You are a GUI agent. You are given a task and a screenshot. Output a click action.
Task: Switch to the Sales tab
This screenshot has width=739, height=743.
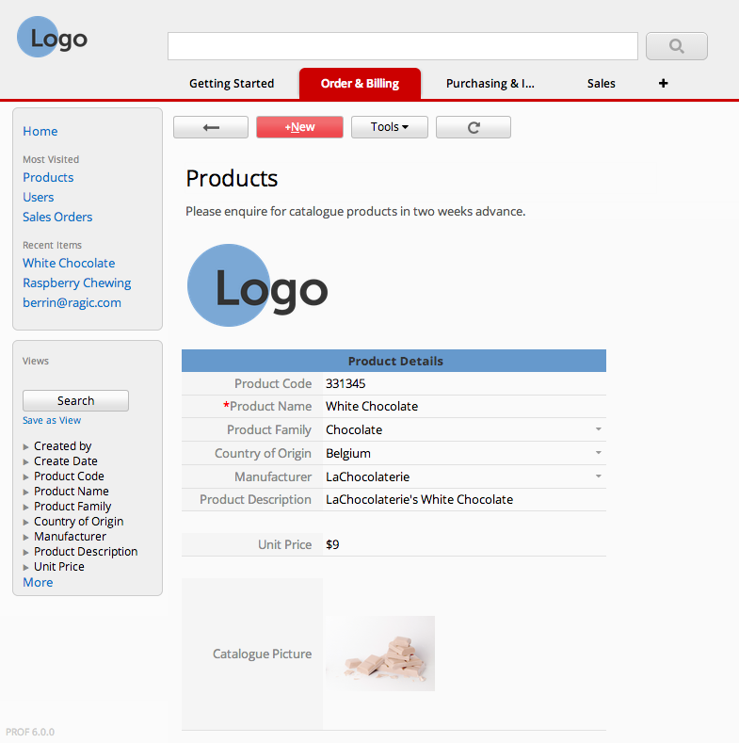pos(602,84)
